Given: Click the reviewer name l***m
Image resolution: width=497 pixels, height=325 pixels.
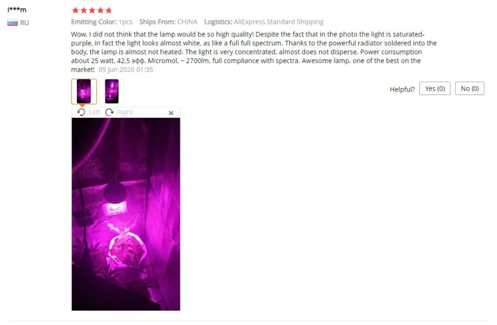Looking at the screenshot, I should pyautogui.click(x=17, y=10).
